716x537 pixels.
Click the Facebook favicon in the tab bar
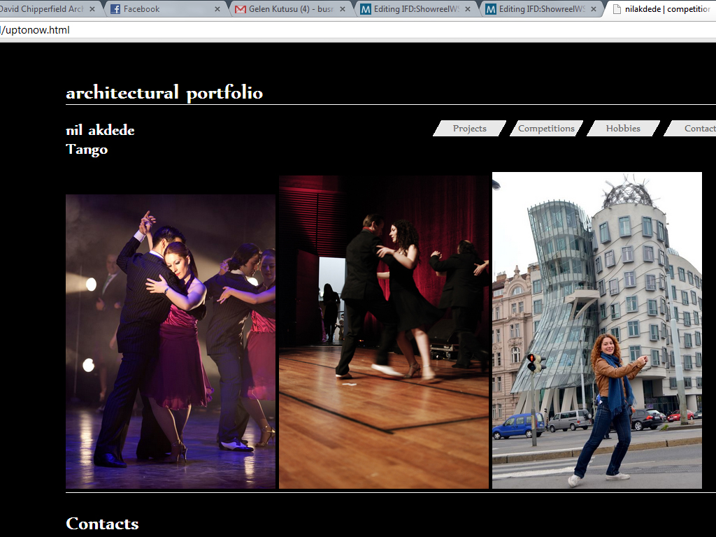pos(115,9)
